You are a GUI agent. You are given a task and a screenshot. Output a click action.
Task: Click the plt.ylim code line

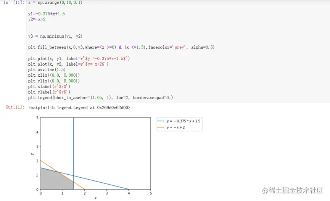pos(54,81)
